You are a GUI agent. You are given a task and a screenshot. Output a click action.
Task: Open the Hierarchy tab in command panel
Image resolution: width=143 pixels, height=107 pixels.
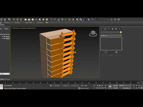pos(109,29)
